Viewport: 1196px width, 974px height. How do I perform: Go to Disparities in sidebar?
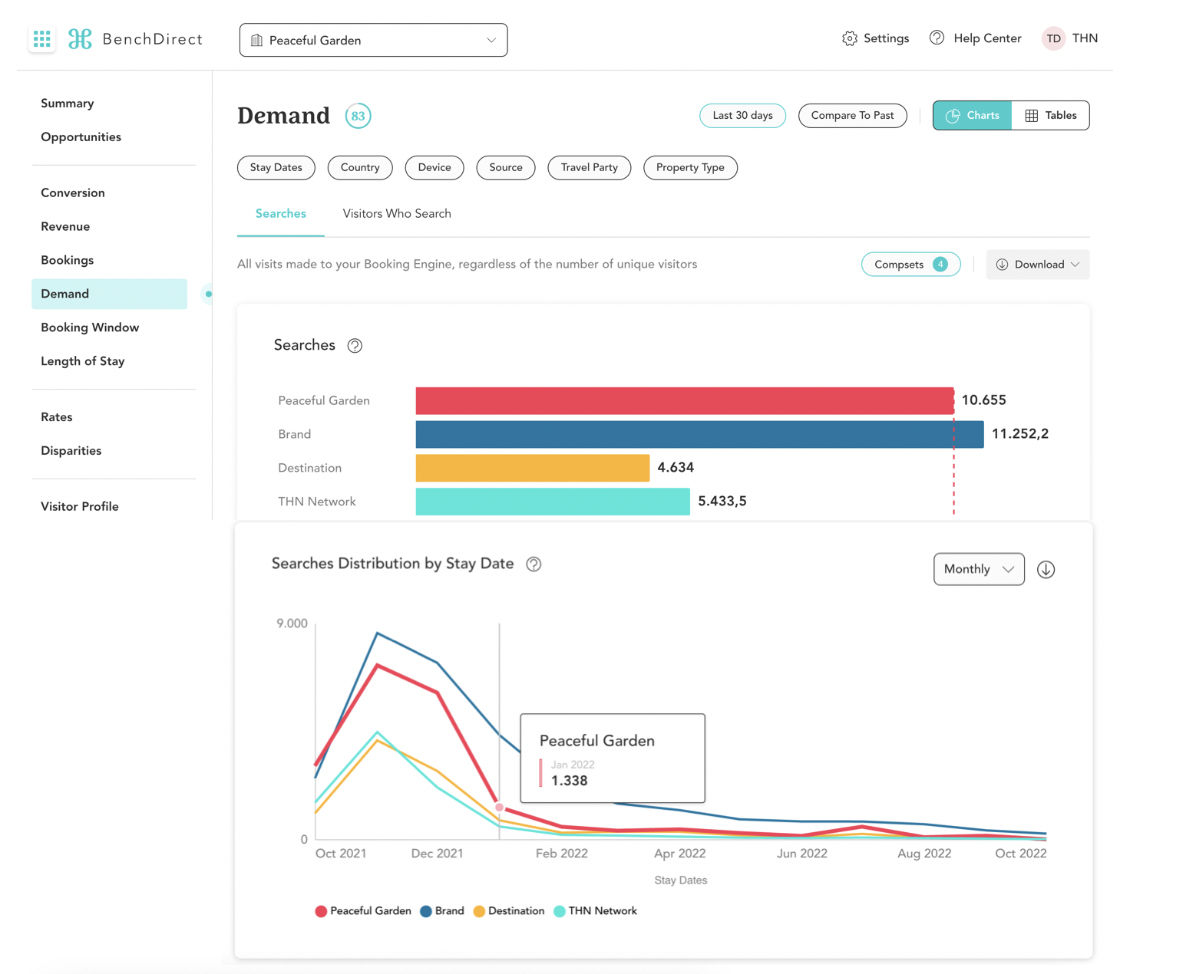71,451
